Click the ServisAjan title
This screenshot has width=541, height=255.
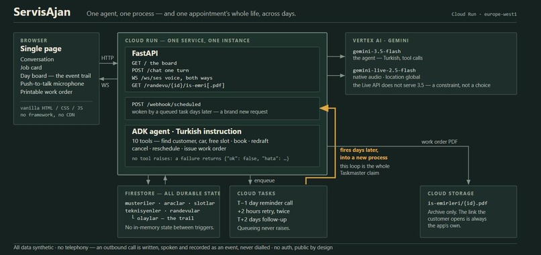42,12
